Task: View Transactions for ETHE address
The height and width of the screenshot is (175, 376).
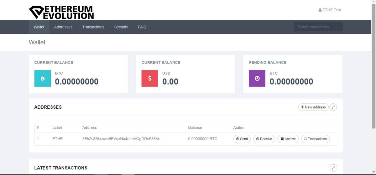Action: pos(315,139)
